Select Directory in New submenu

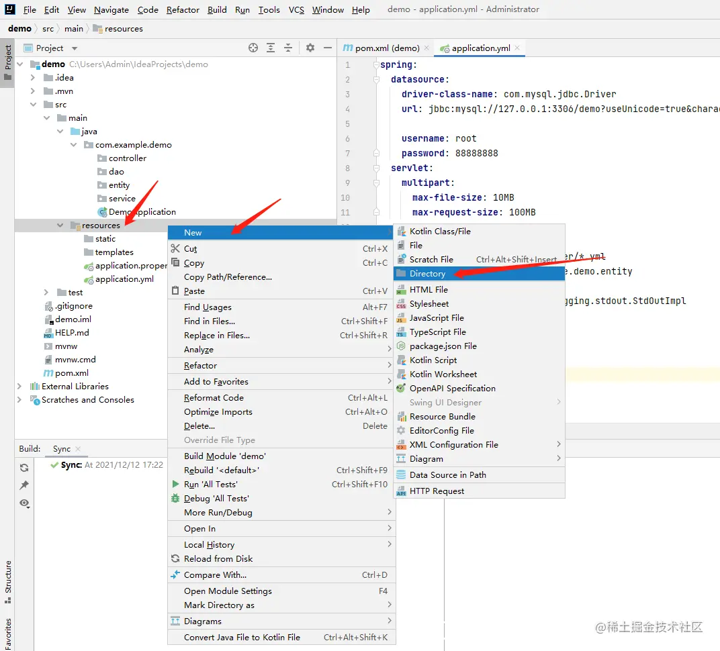[x=479, y=273]
